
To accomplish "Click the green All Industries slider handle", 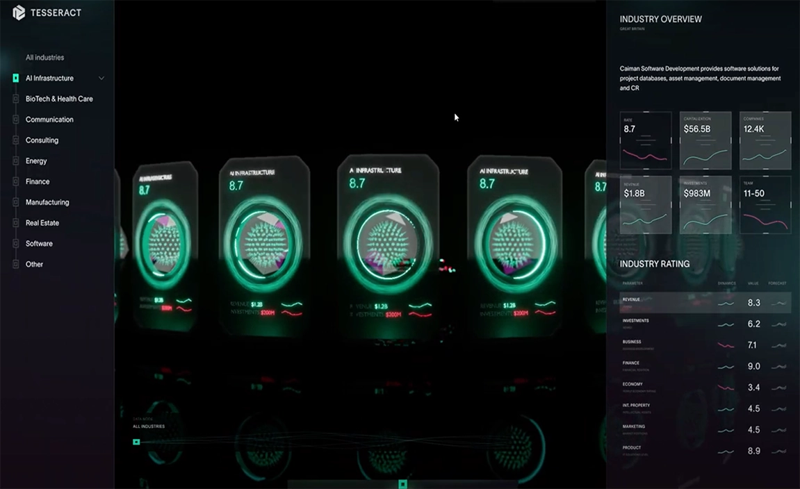I will 136,442.
